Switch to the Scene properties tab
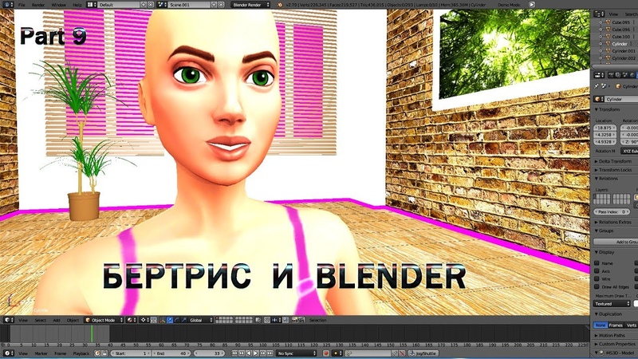The width and height of the screenshot is (638, 359). [625, 75]
